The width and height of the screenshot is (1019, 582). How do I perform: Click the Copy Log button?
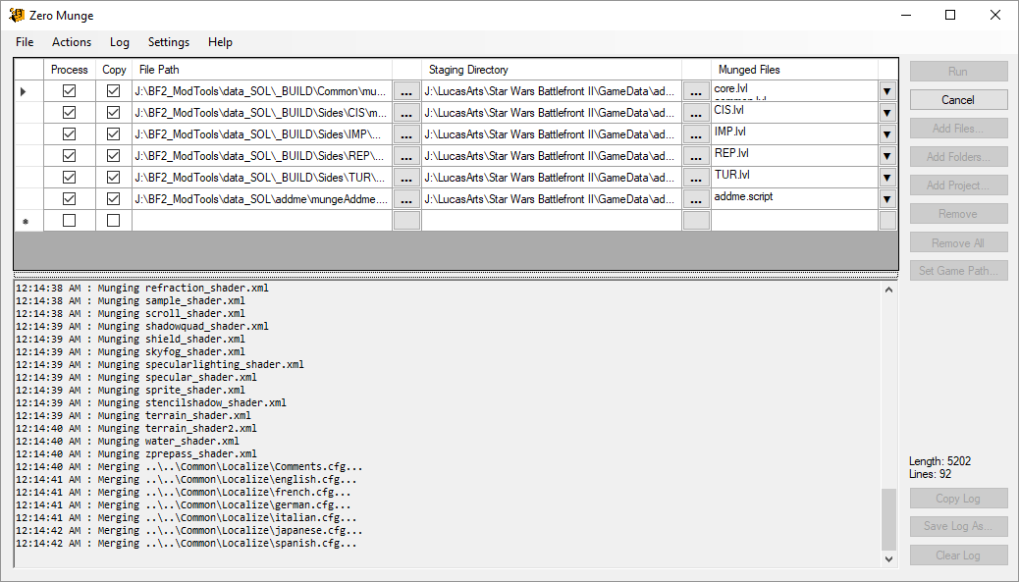(958, 499)
